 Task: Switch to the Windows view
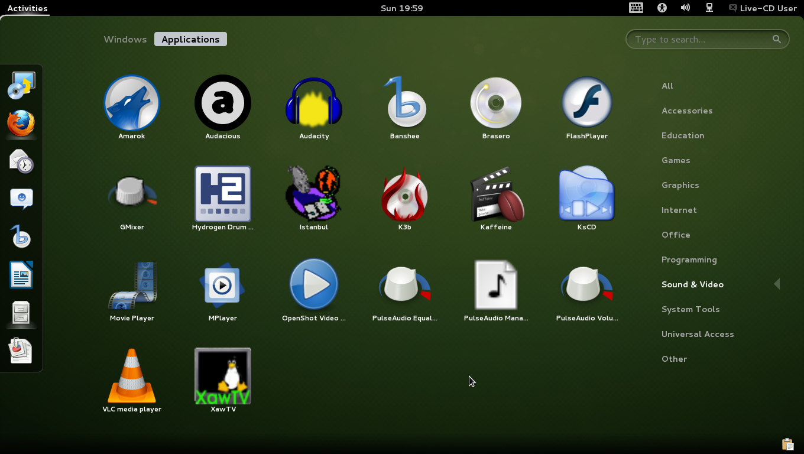point(125,39)
